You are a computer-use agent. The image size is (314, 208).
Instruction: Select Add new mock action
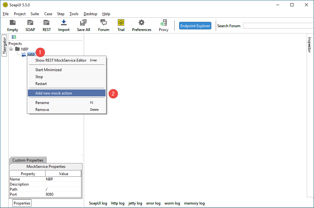(66, 93)
